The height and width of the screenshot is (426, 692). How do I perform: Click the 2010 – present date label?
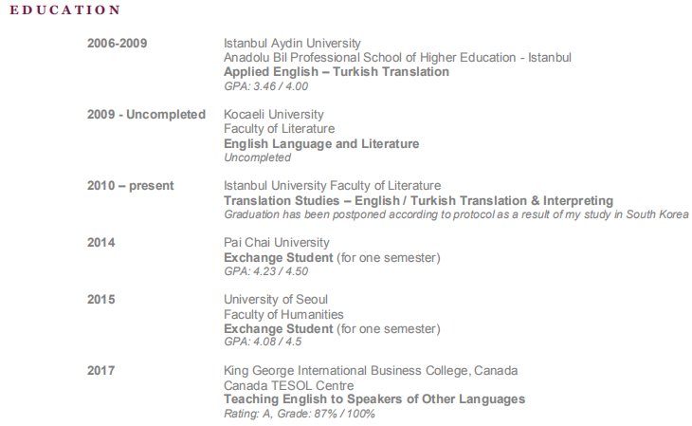click(130, 185)
